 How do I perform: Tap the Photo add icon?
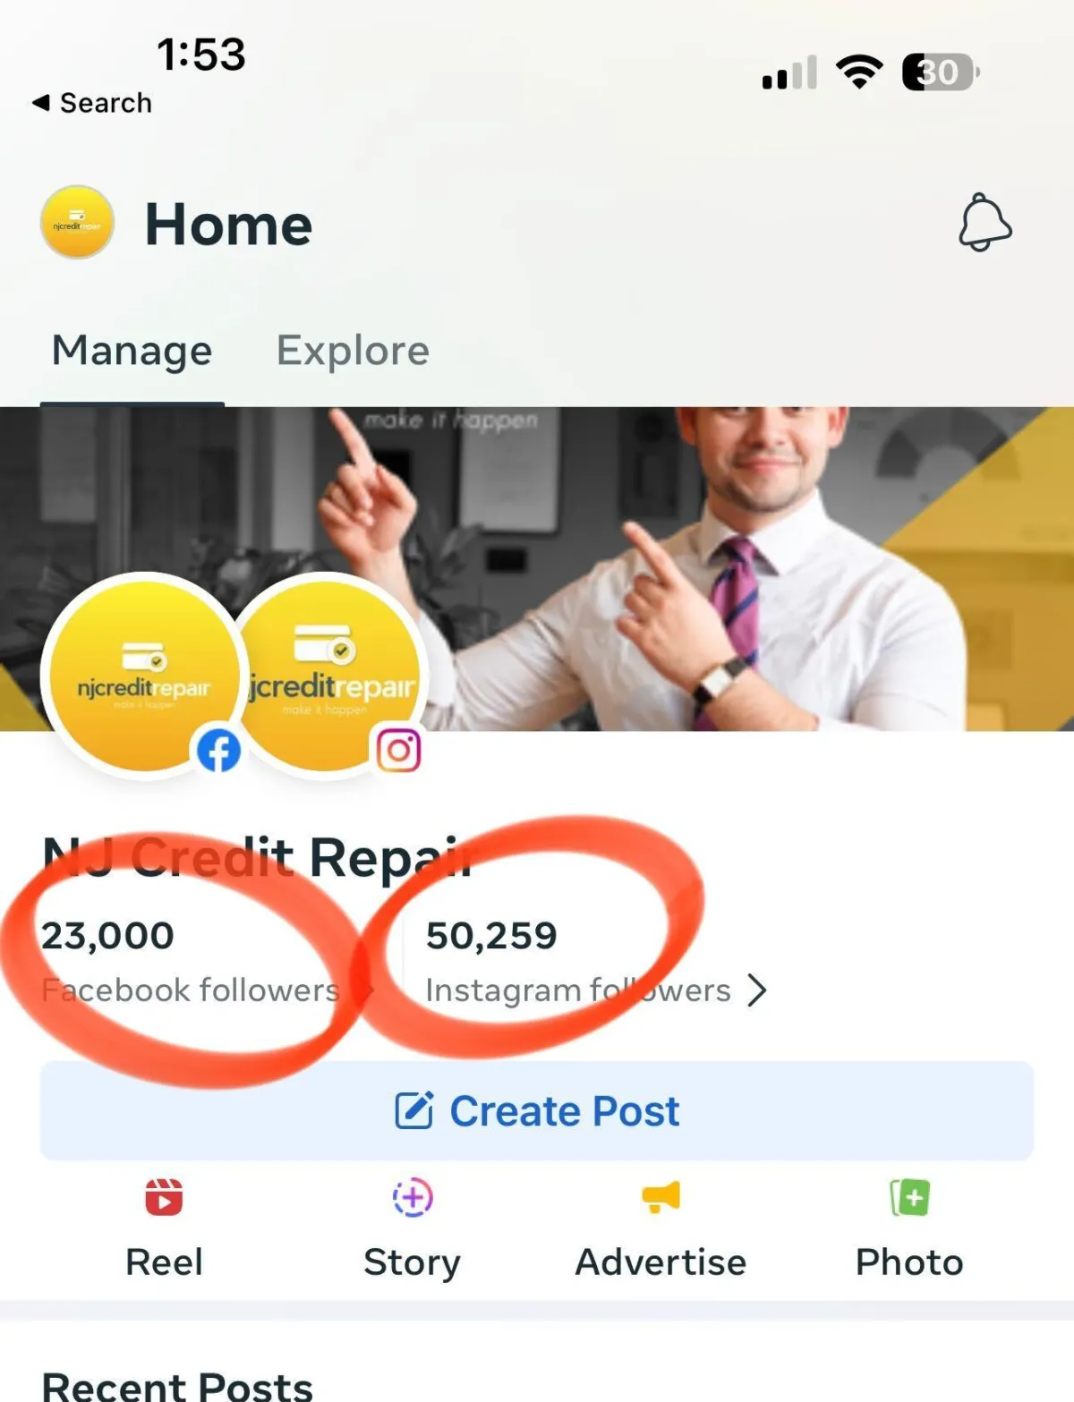click(909, 1197)
